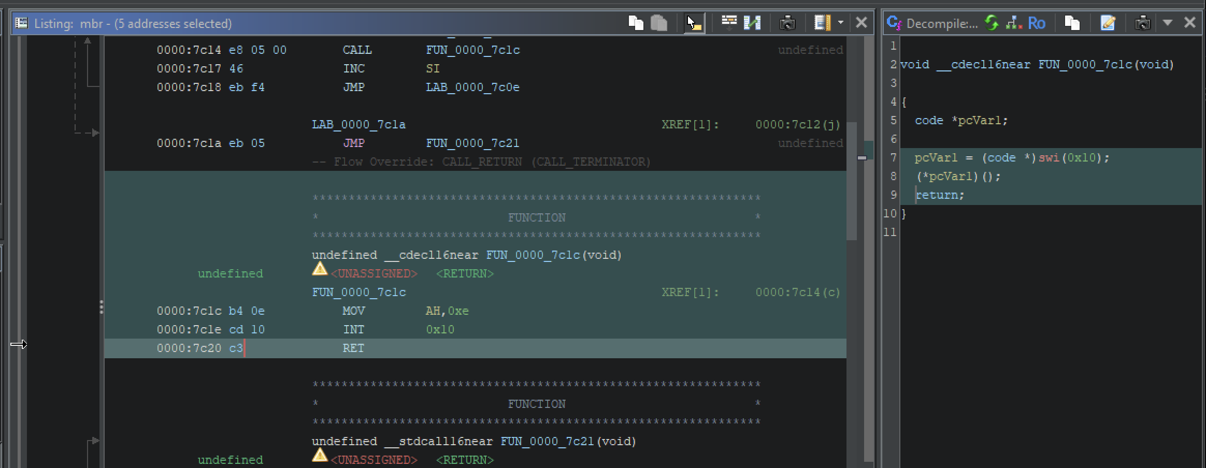This screenshot has height=468, width=1206.
Task: Open the control flow graph icon in Decompile
Action: coord(1013,23)
